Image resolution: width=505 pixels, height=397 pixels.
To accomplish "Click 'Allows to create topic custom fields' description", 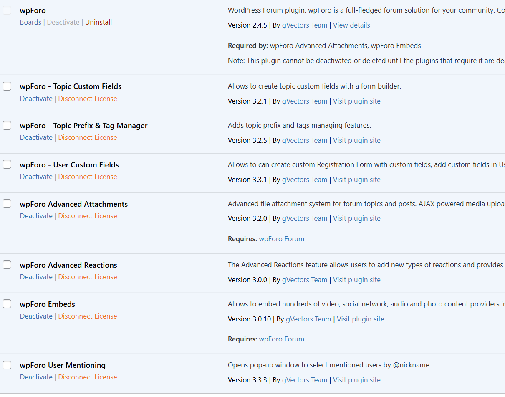I will coord(314,86).
